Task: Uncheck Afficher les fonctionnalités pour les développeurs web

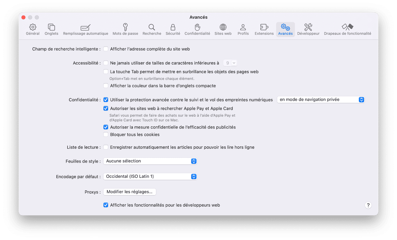Action: [x=106, y=205]
